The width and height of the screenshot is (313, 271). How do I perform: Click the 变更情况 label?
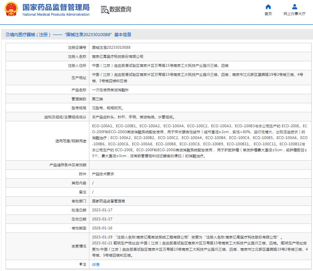pos(79,246)
